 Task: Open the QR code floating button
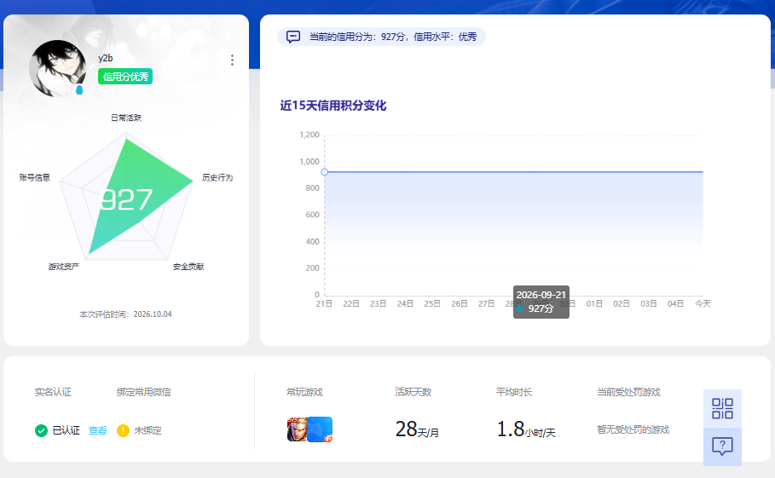(x=722, y=408)
